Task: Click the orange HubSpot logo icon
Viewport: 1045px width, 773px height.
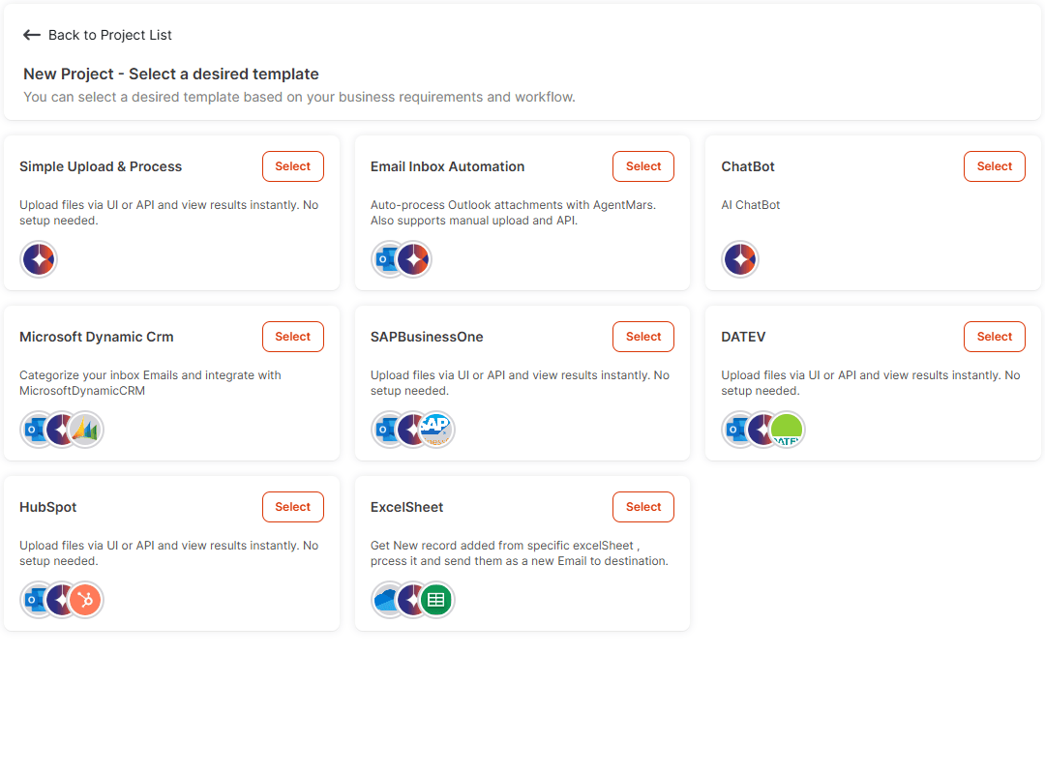Action: (86, 600)
